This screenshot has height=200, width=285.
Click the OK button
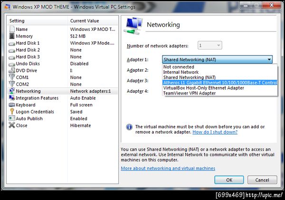[x=229, y=180]
